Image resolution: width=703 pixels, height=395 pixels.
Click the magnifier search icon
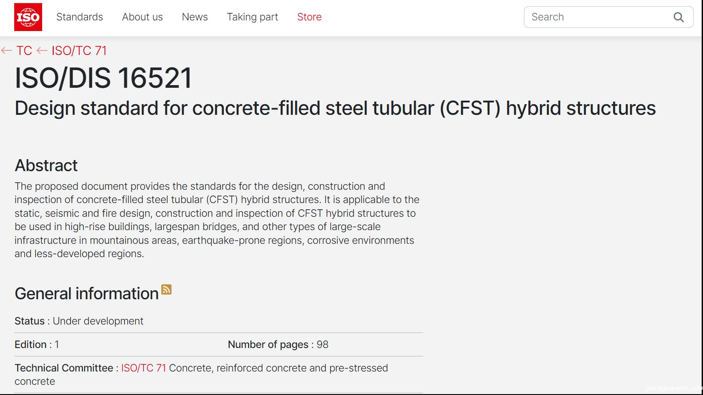[678, 17]
